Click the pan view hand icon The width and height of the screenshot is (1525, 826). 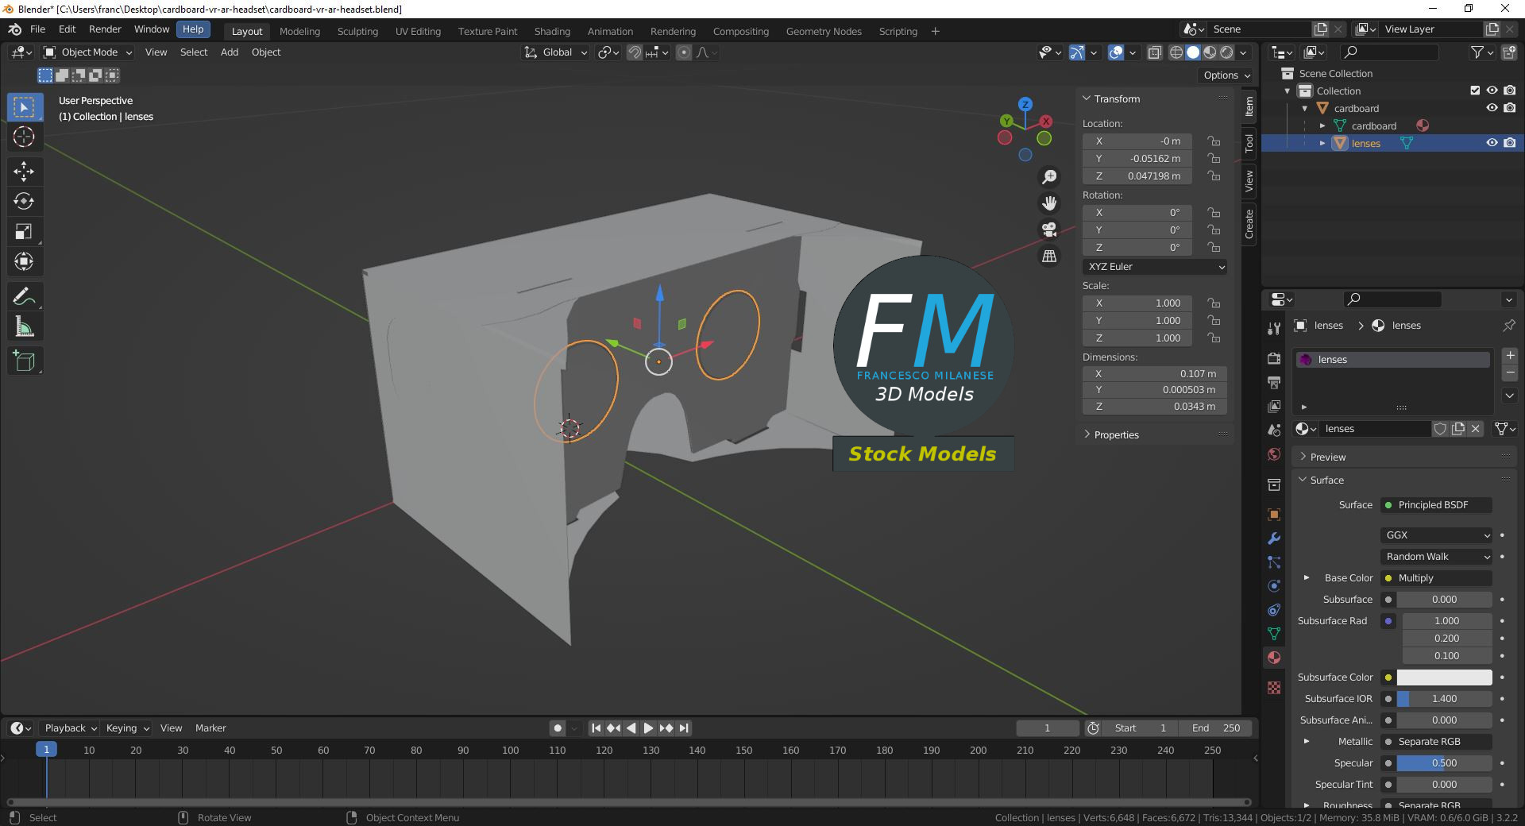click(x=1049, y=203)
